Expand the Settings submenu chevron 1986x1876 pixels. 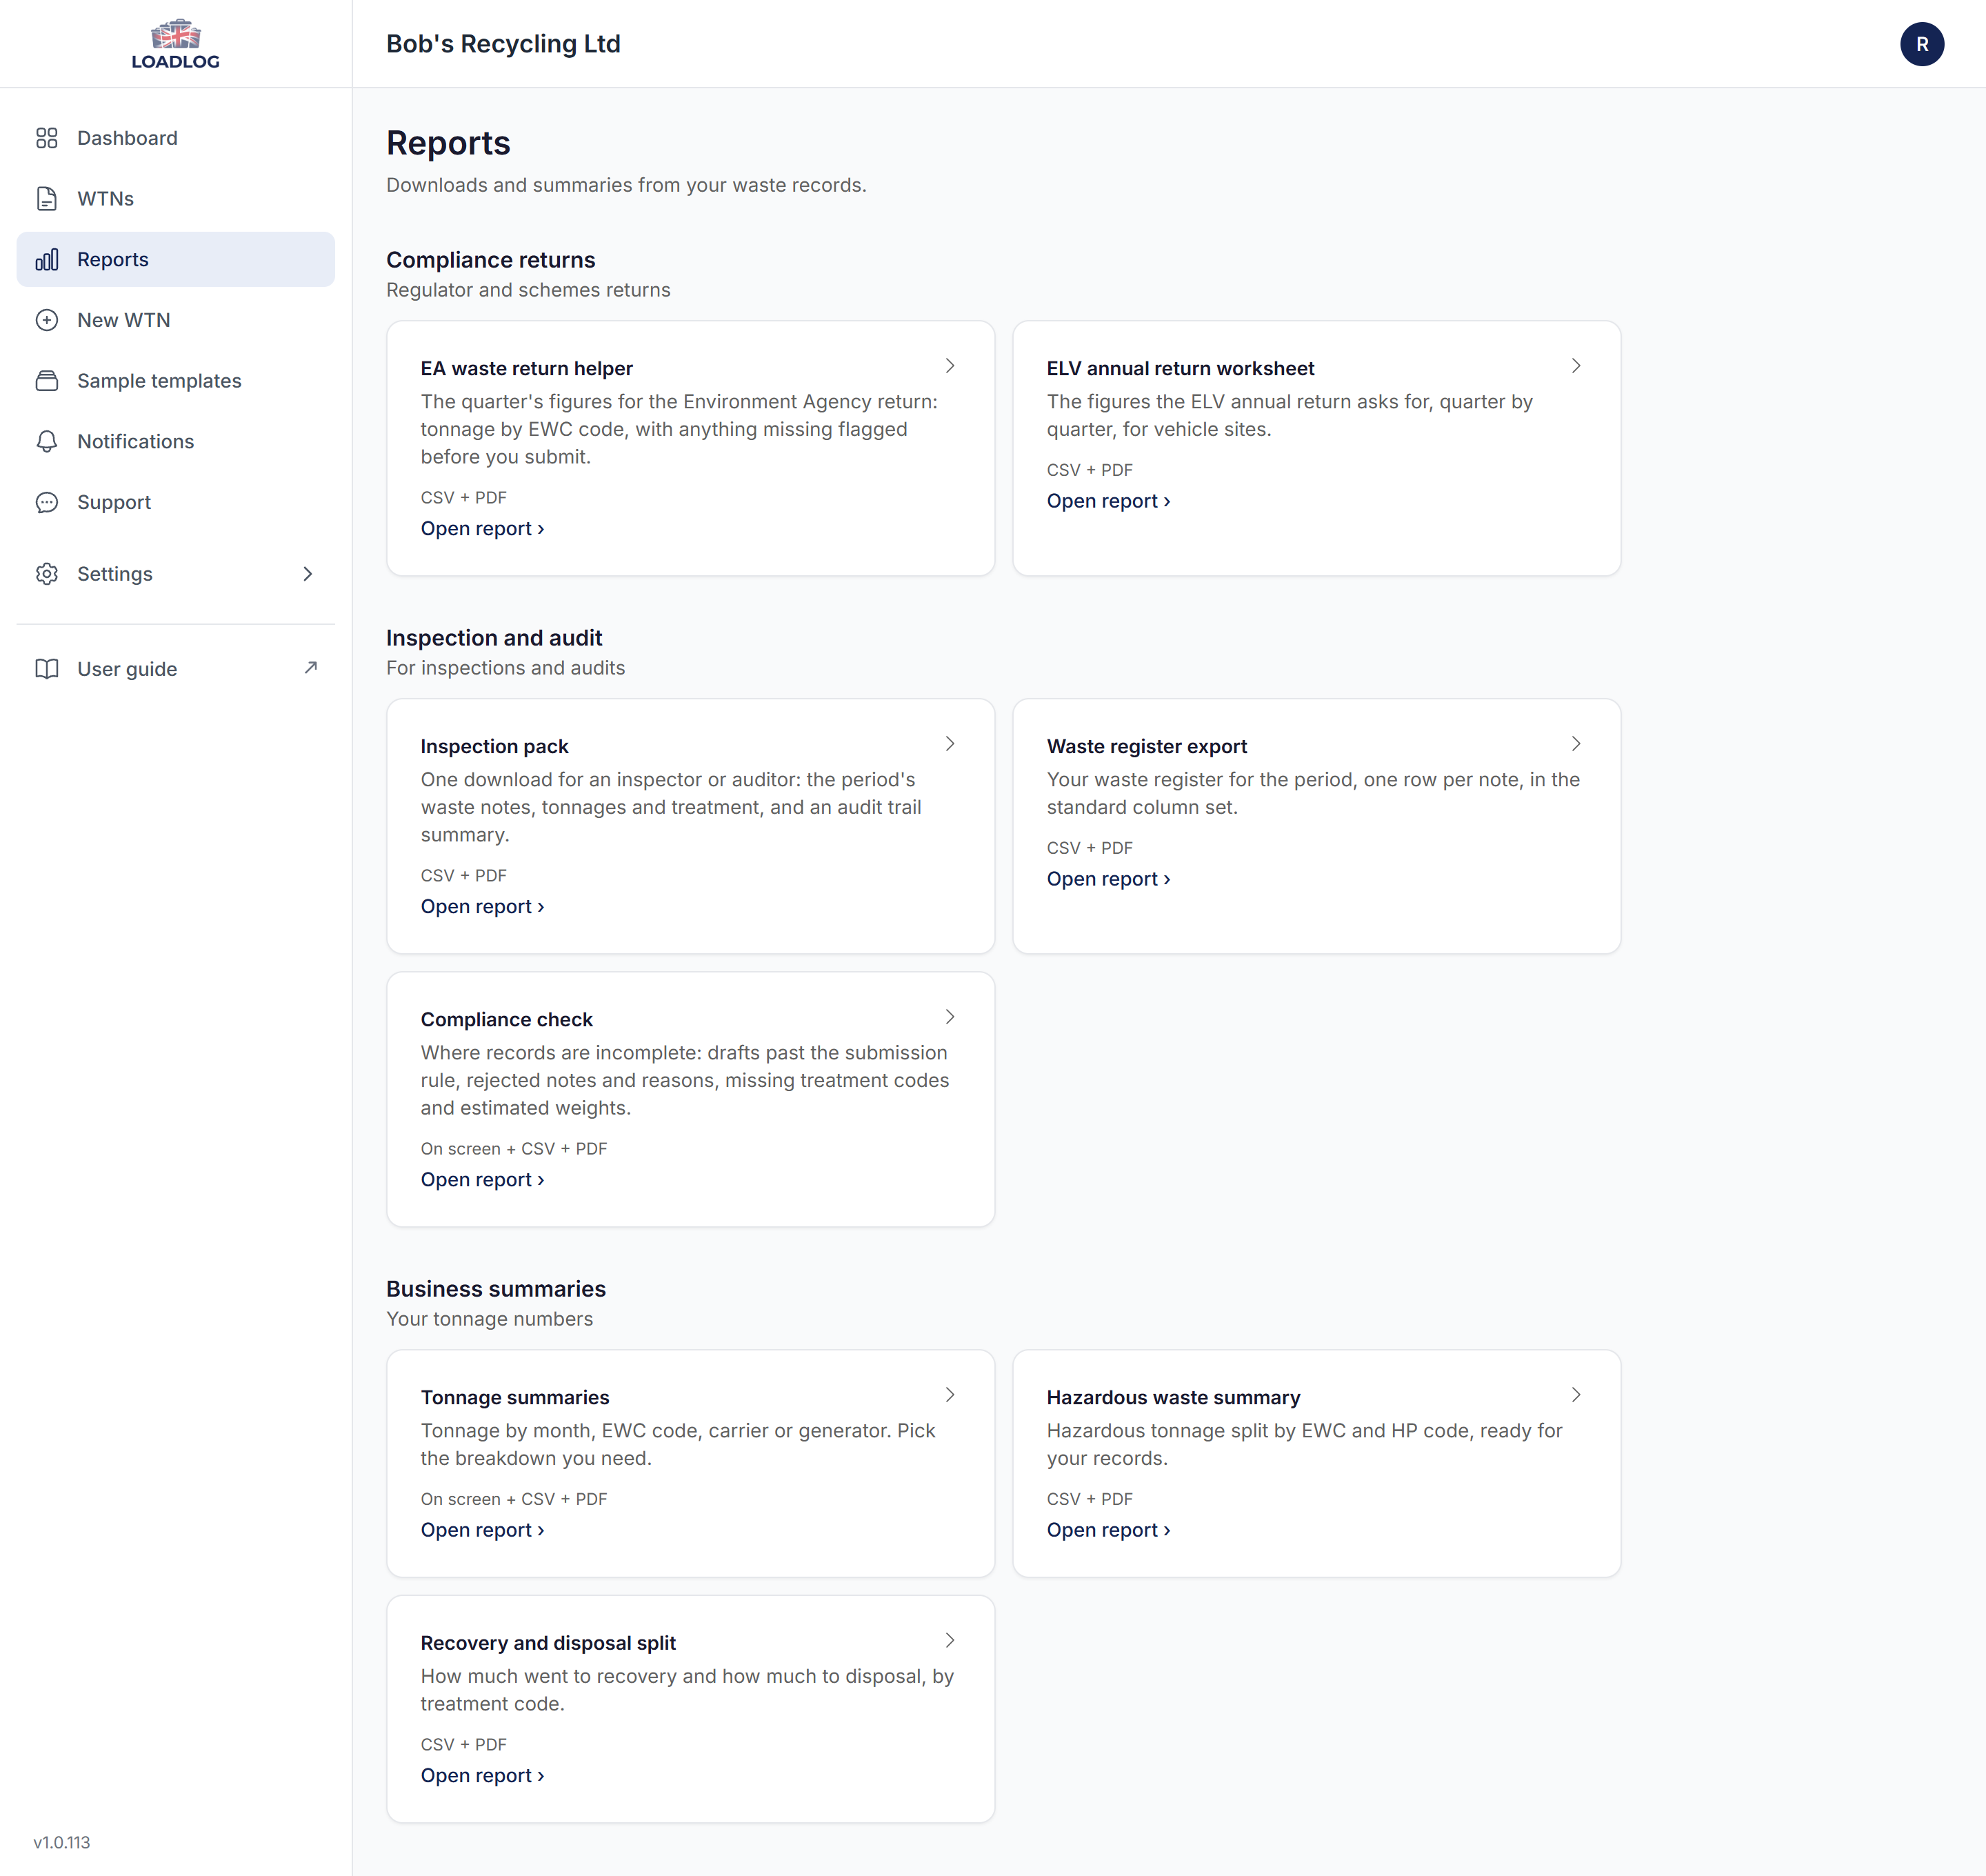(x=308, y=574)
